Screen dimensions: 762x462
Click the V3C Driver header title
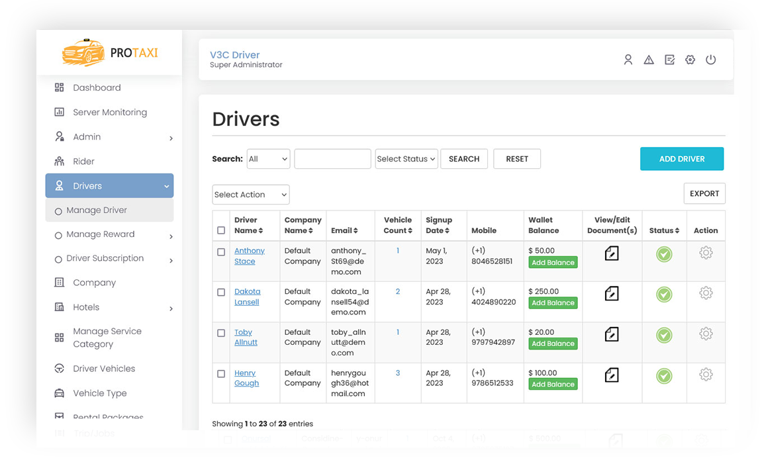pos(235,55)
